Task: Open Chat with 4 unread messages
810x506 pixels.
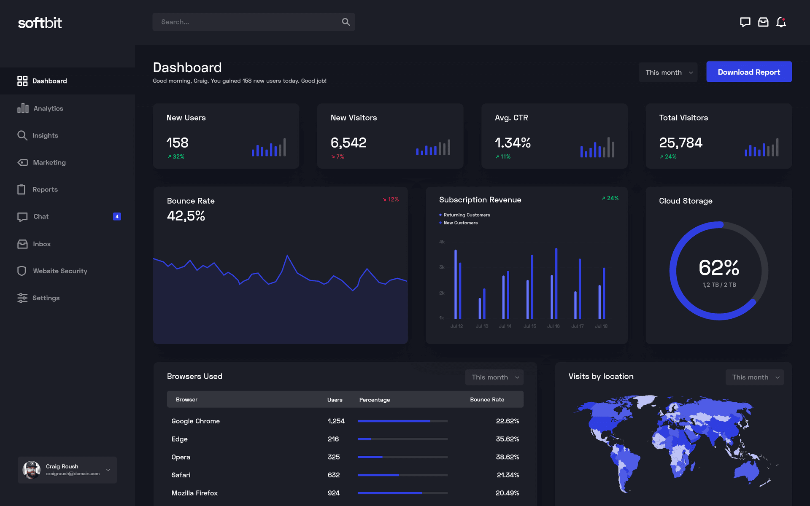Action: [40, 216]
